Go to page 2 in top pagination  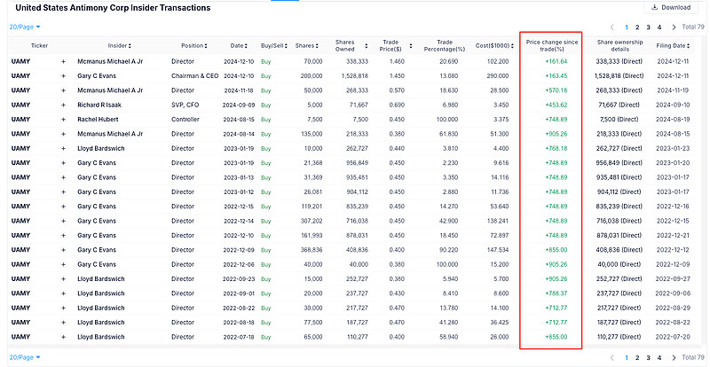637,27
